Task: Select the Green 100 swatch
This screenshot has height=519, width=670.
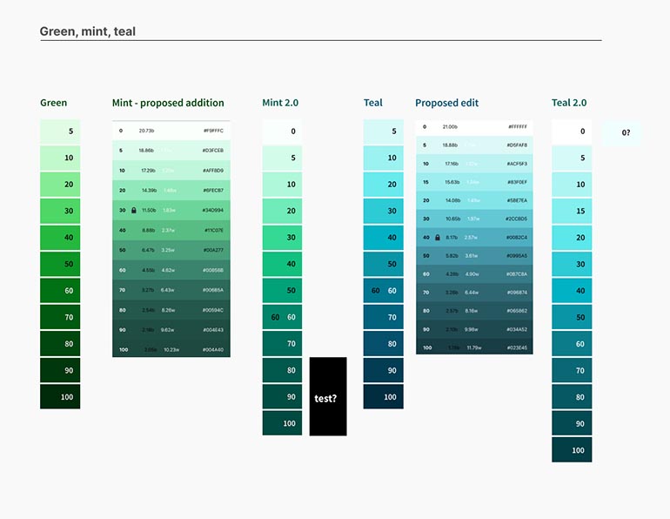Action: (60, 396)
